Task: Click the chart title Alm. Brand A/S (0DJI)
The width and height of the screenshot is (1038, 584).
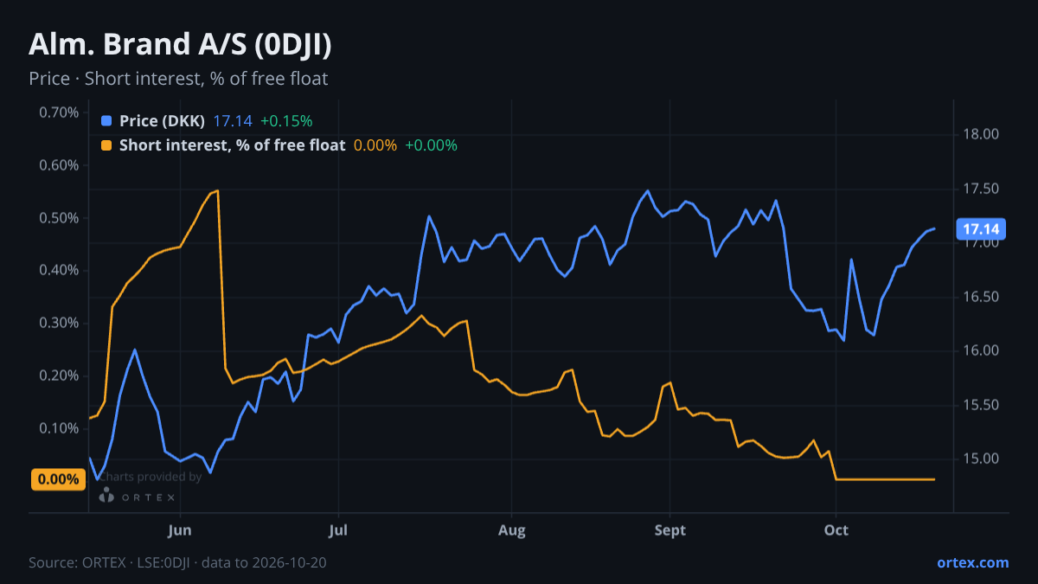Action: click(180, 45)
